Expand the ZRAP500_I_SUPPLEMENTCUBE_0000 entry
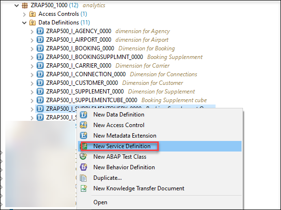Viewport: 281px width, 210px height. 32,101
